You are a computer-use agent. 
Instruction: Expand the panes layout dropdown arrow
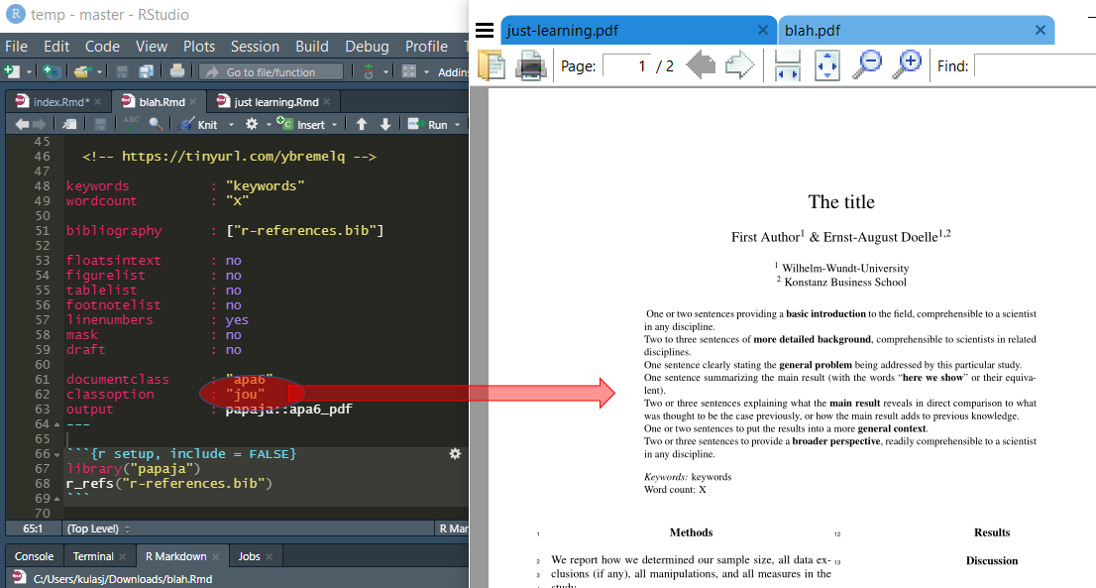click(426, 72)
